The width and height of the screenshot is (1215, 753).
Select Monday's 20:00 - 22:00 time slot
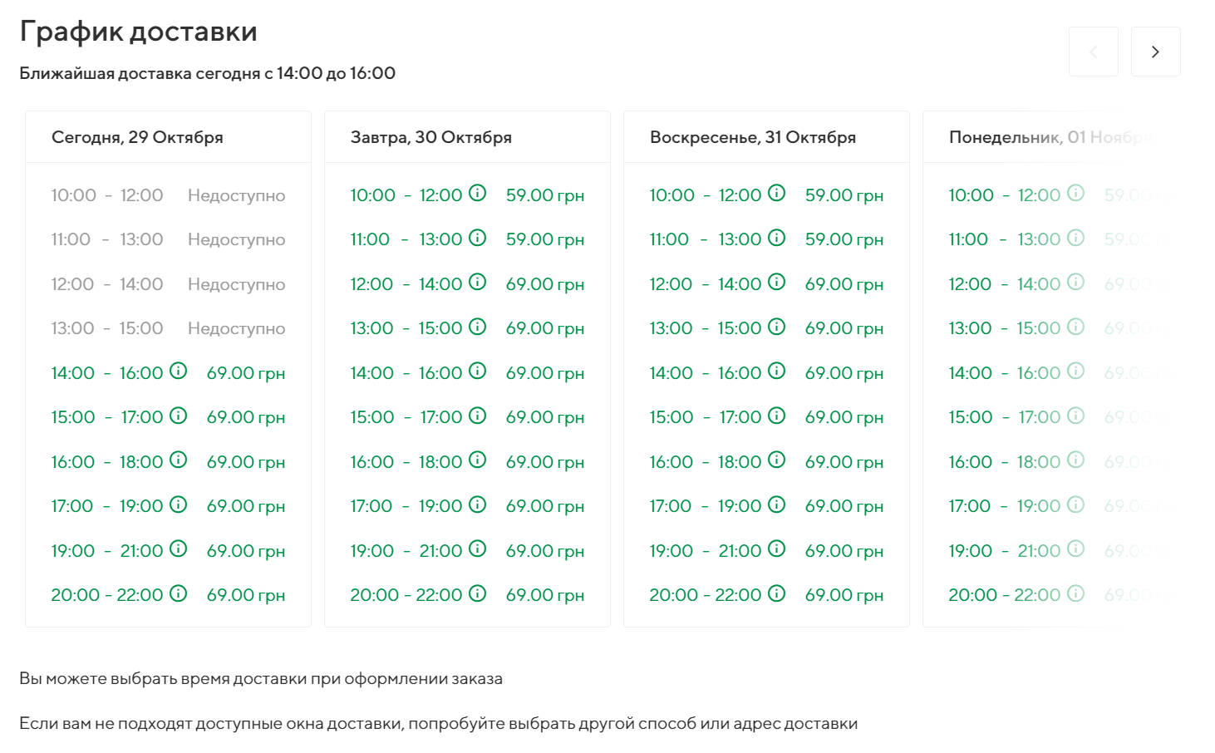point(1004,595)
